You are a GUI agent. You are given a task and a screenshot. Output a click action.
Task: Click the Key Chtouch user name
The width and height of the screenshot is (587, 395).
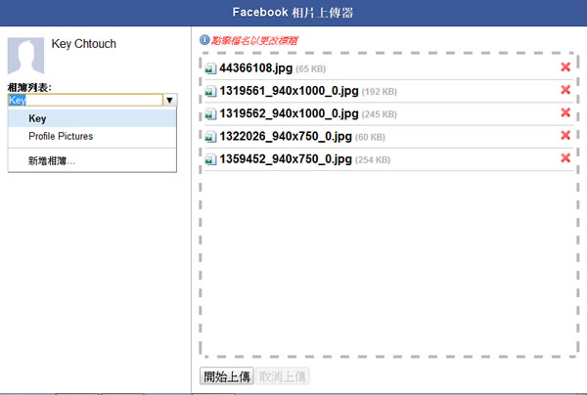click(x=85, y=45)
